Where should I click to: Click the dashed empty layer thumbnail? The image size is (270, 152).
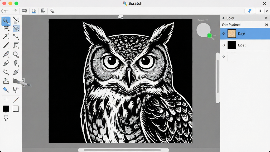click(x=232, y=57)
